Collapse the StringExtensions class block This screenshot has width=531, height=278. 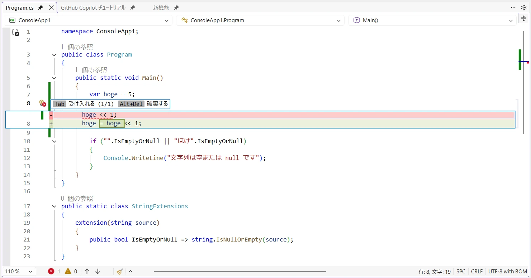click(54, 206)
